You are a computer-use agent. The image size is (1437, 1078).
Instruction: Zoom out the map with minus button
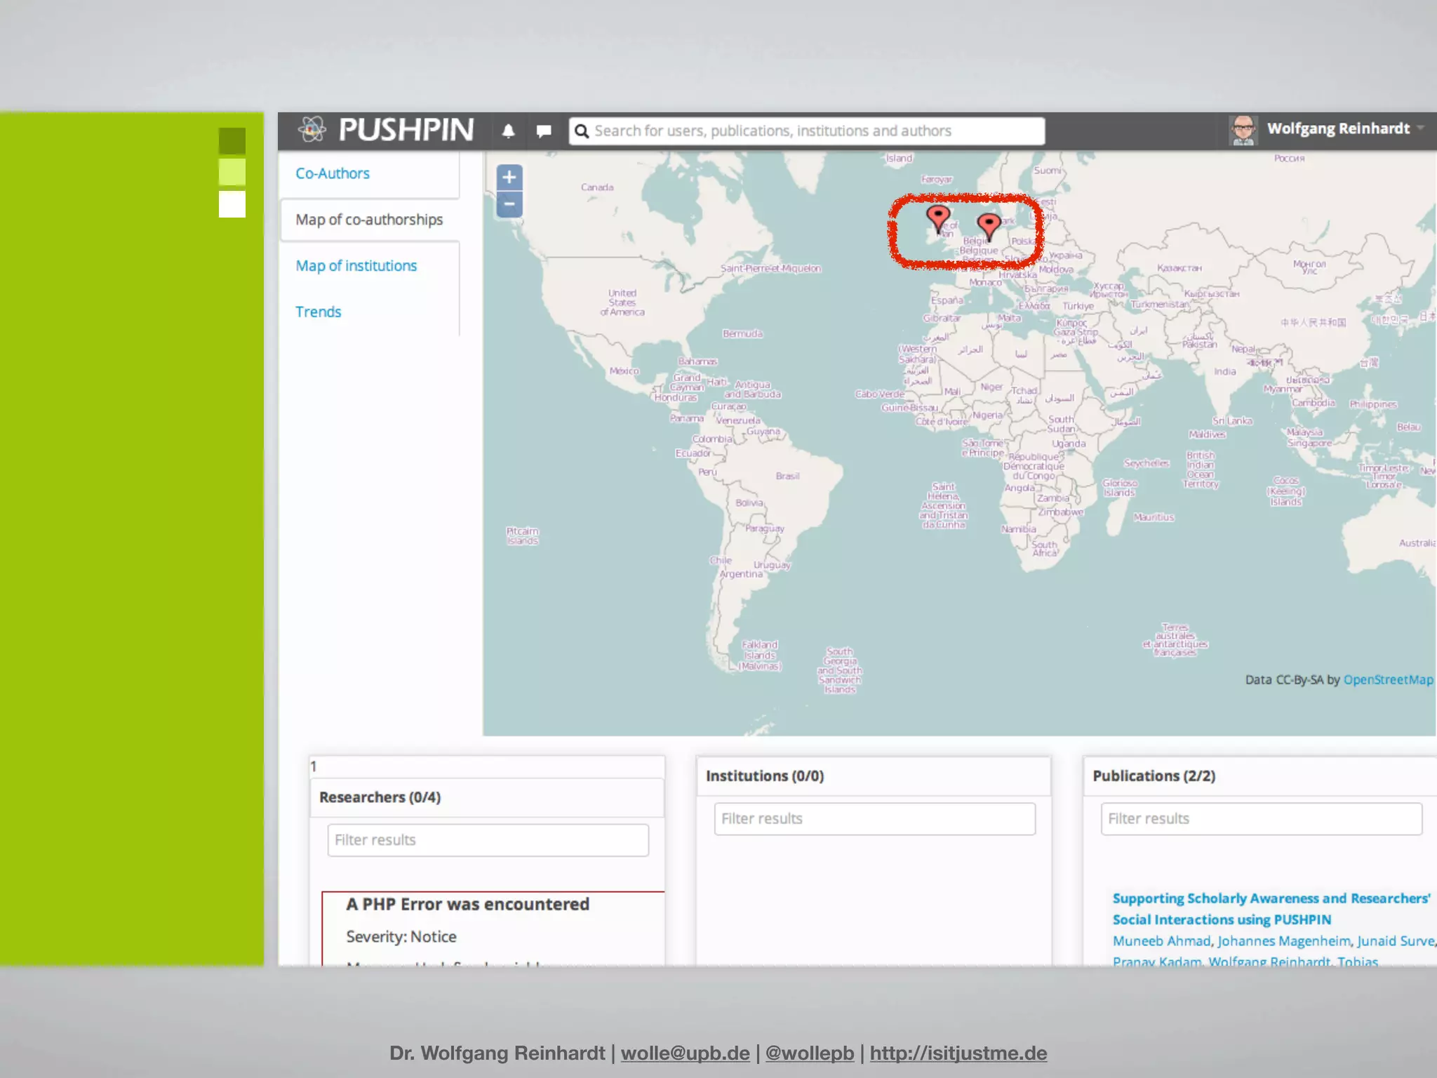[509, 204]
